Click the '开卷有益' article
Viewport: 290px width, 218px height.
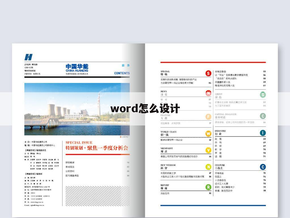click(x=219, y=173)
